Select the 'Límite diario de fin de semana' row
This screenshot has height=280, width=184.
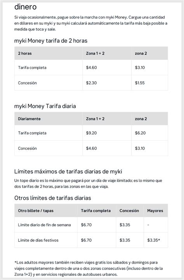pos(91,225)
